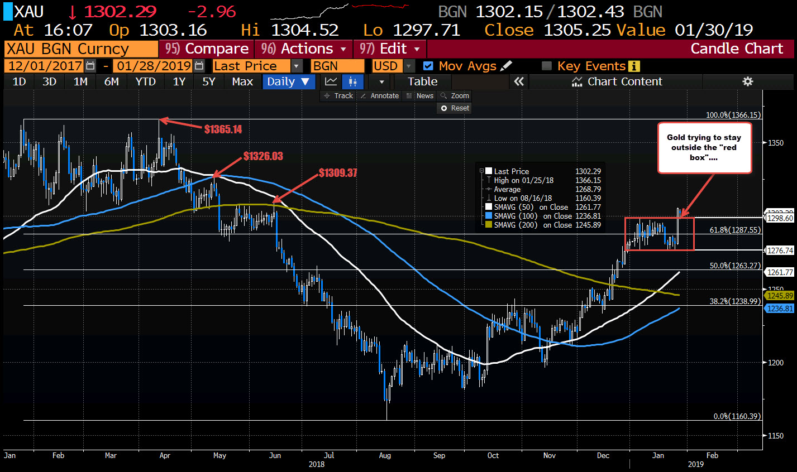Click the Reset chart button
This screenshot has height=472, width=797.
click(455, 108)
